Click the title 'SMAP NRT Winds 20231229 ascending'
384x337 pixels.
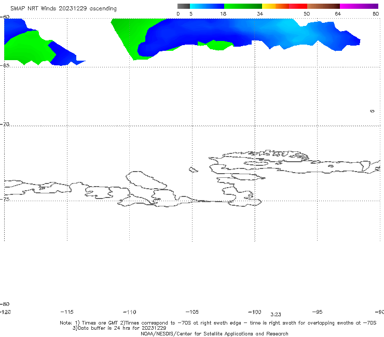tap(63, 9)
